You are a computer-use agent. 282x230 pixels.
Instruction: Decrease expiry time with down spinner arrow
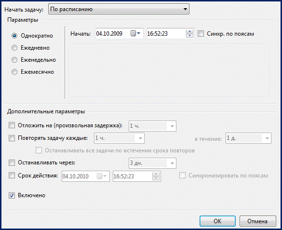[x=156, y=178]
